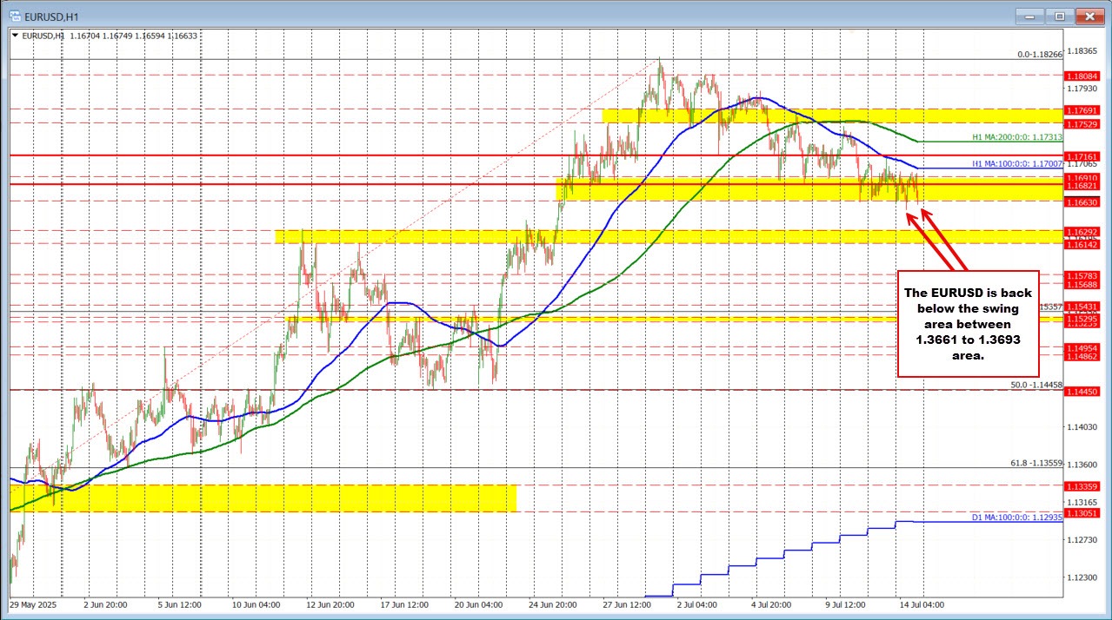Screen dimensions: 1112x620
Task: Click the H1 MA:100 1.17007 label
Action: click(1016, 163)
